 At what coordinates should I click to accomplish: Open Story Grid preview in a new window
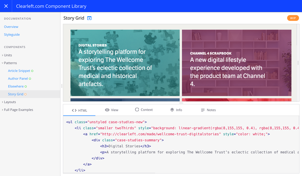tap(89, 18)
